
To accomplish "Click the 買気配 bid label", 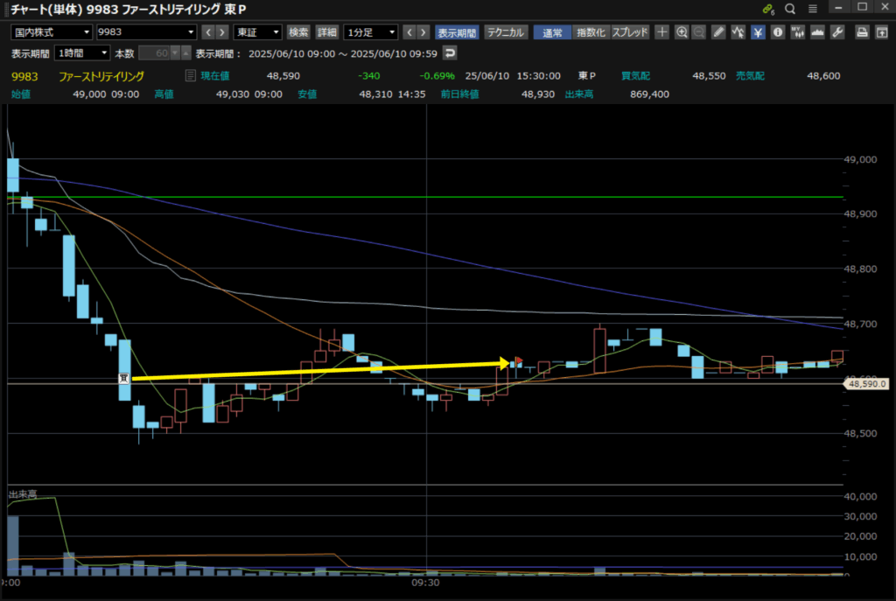I will click(635, 76).
